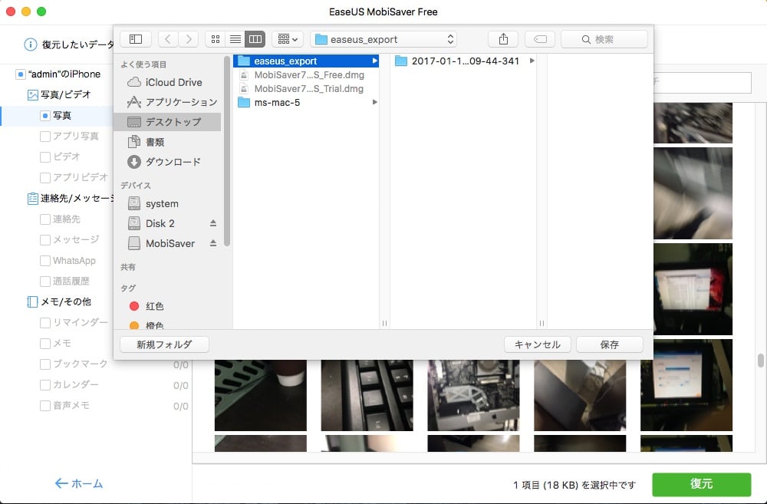Image resolution: width=767 pixels, height=504 pixels.
Task: Select the circuit board photo thumbnail
Action: (473, 395)
